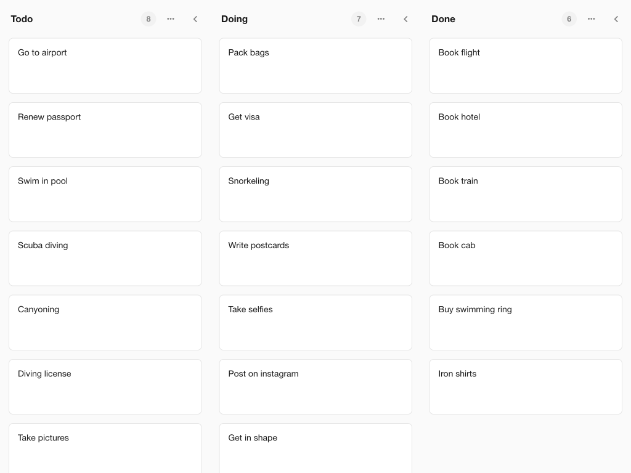The height and width of the screenshot is (473, 631).
Task: Open the Todo column options ellipsis menu
Action: pos(171,19)
